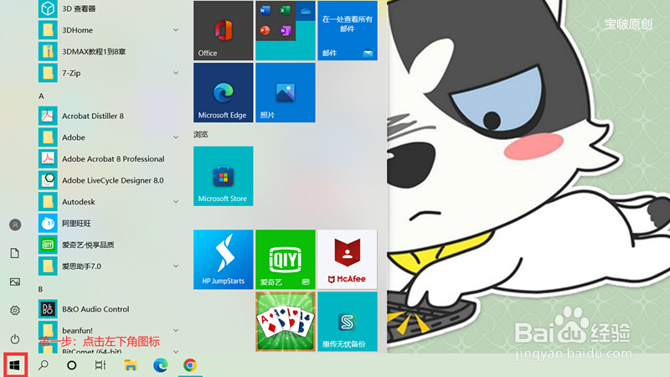Open Cortana circle on taskbar
670x377 pixels.
[72, 365]
